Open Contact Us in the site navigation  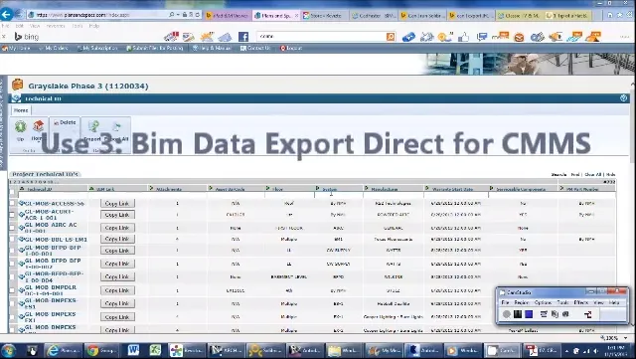tap(255, 48)
